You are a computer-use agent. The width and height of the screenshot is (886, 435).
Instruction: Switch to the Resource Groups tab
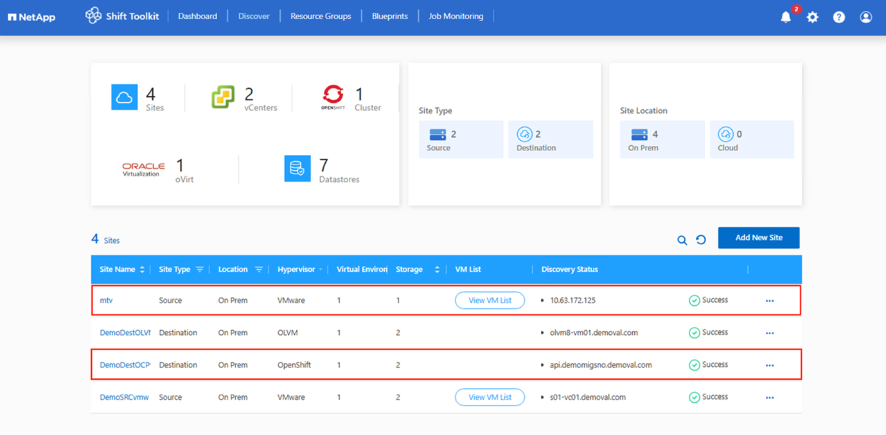pos(321,16)
